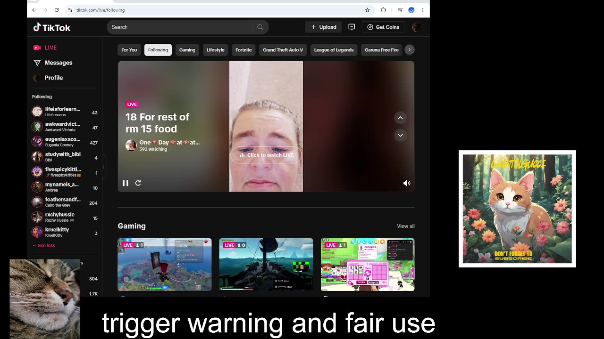Go back with the browser back arrow
The width and height of the screenshot is (604, 339).
coord(34,10)
